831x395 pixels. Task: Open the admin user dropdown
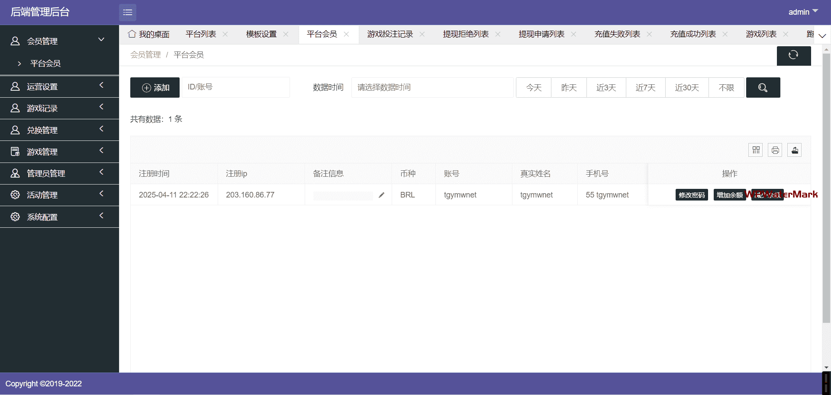tap(802, 12)
